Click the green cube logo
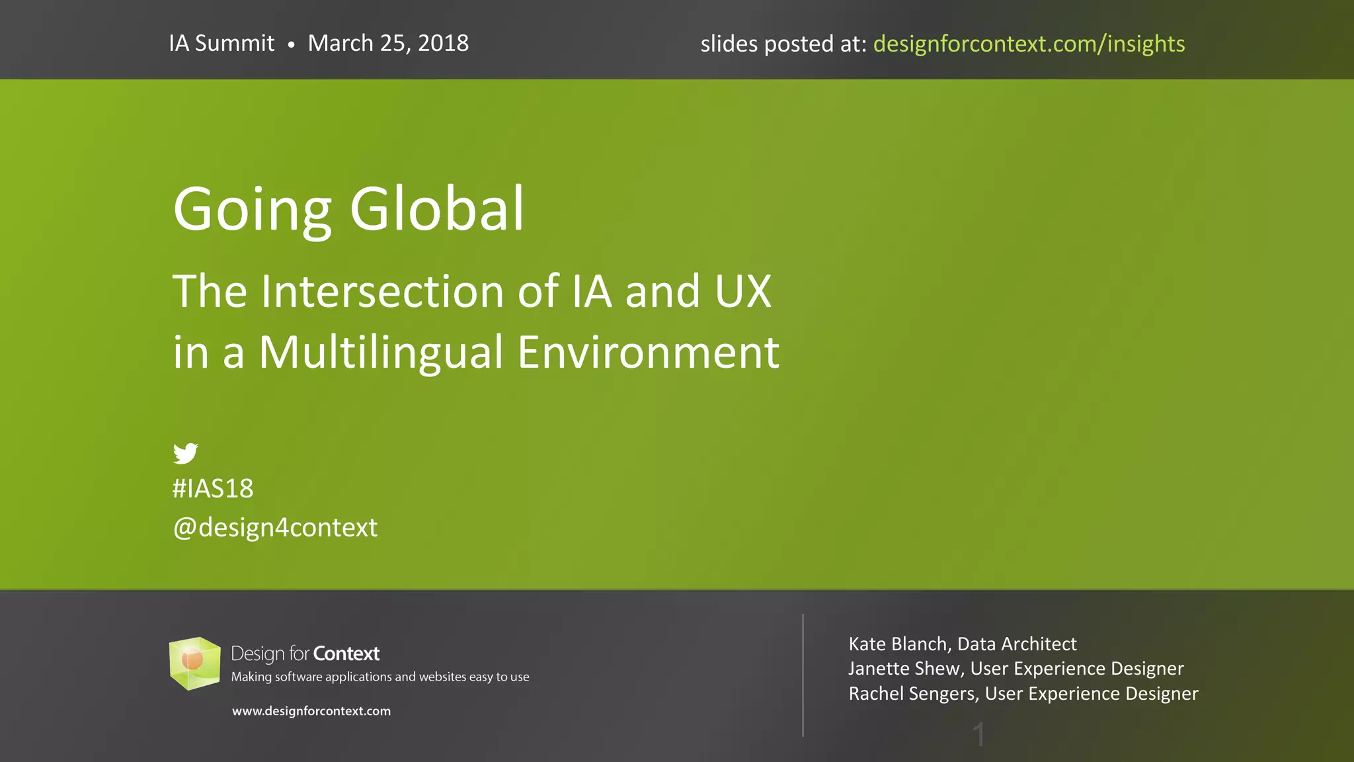 (194, 663)
